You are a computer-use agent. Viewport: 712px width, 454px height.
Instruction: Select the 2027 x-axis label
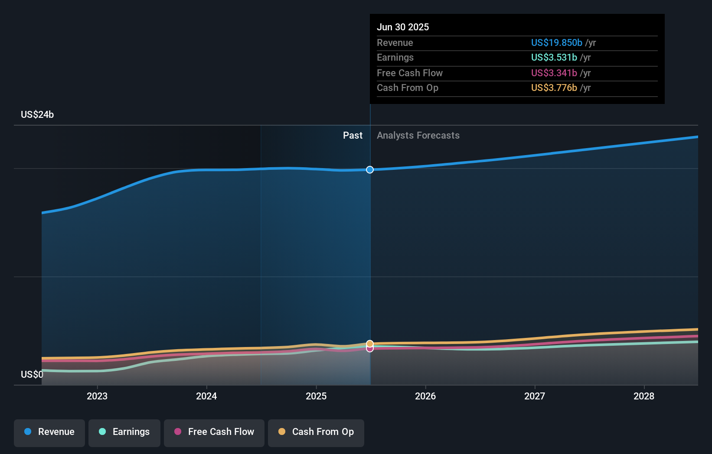tap(535, 396)
